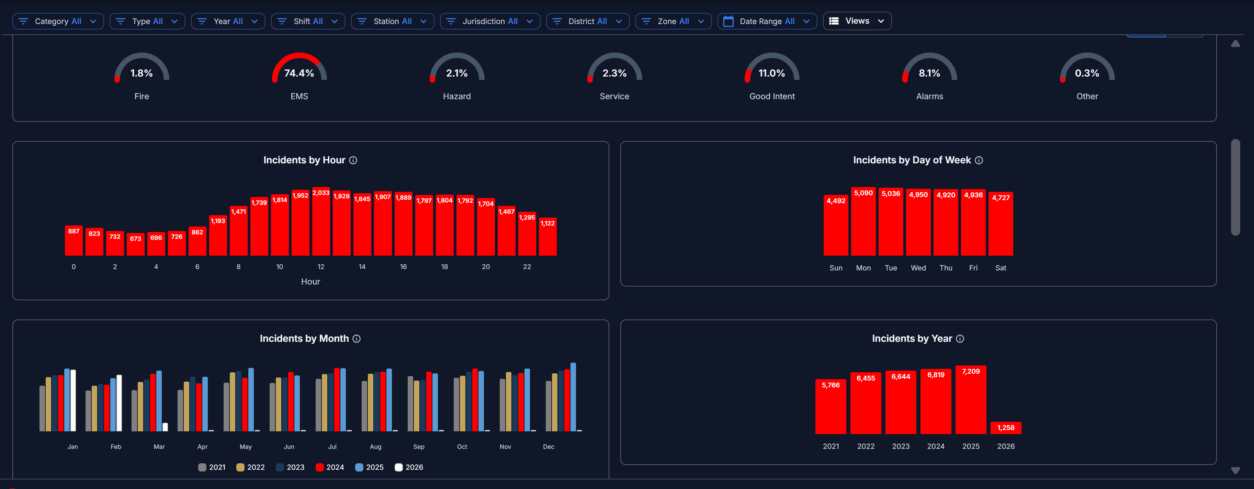Open the Jurisdiction All dropdown
1254x489 pixels.
(x=490, y=21)
